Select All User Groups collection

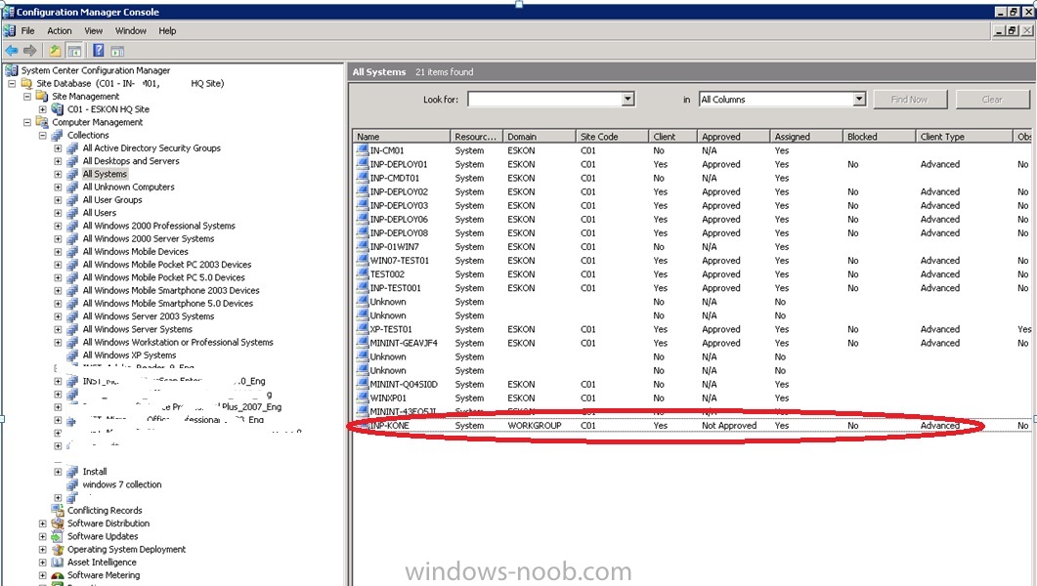112,199
